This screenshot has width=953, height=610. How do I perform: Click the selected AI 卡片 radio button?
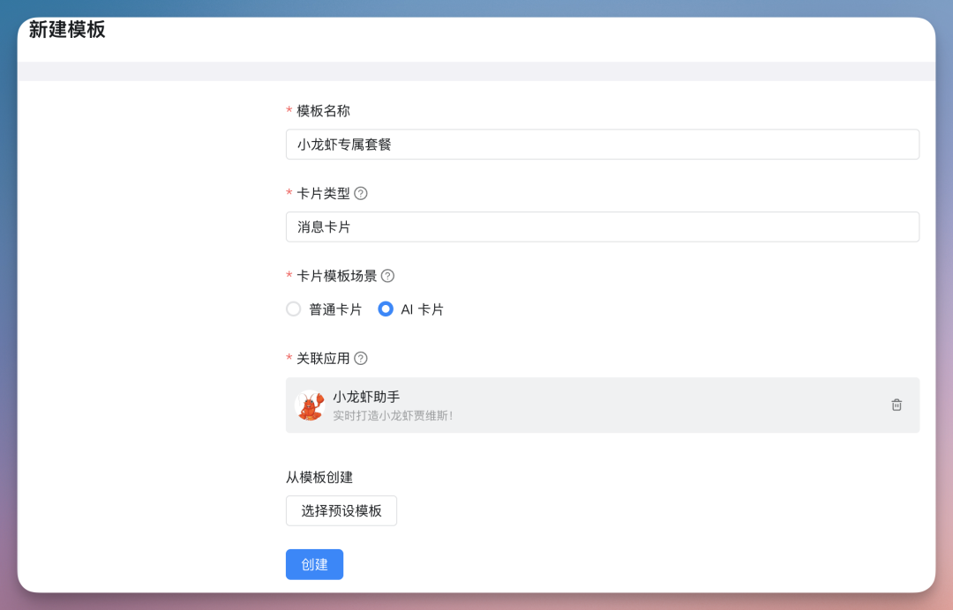pos(386,309)
